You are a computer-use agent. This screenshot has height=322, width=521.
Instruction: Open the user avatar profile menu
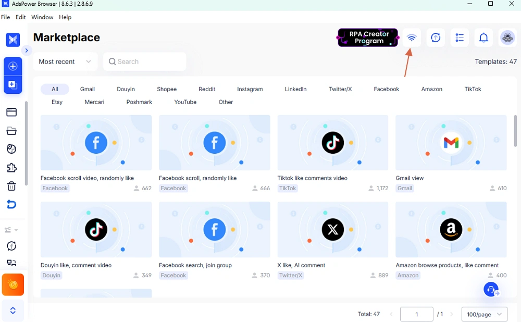[x=507, y=38]
